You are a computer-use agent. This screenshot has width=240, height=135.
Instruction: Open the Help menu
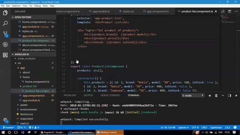pyautogui.click(x=52, y=6)
